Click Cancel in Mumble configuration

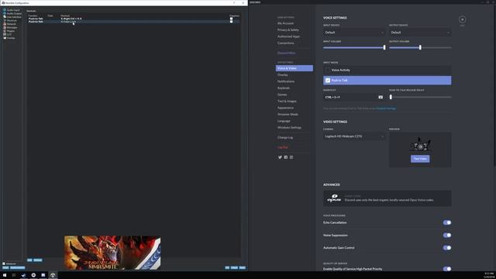(x=234, y=268)
